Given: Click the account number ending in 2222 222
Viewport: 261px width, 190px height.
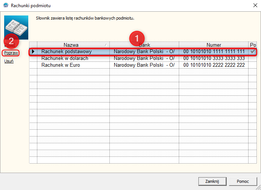Looking at the screenshot, I should click(214, 65).
